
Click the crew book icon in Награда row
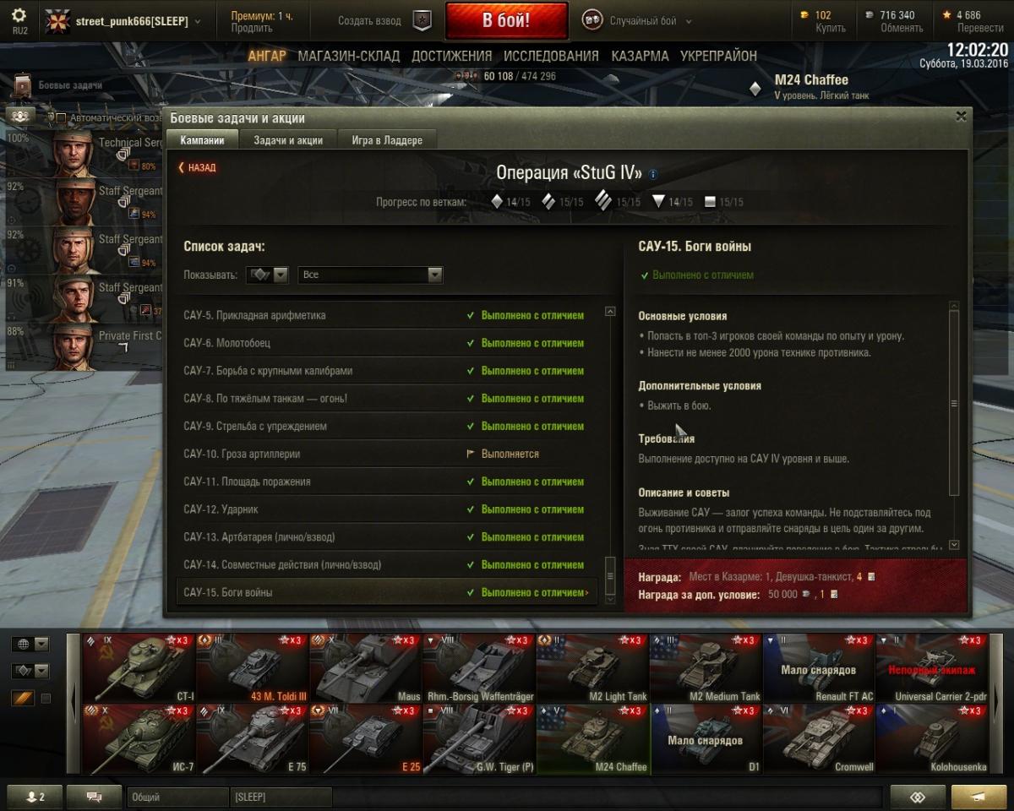tap(871, 577)
